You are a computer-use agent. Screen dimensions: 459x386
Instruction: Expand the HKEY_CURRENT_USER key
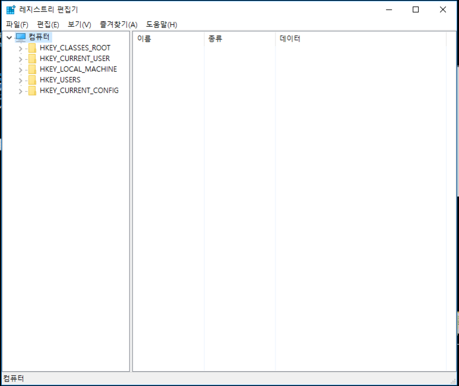coord(20,59)
